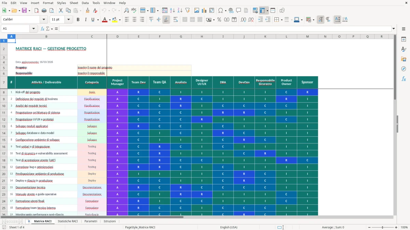Open the Font Name dropdown arrow

click(x=44, y=20)
